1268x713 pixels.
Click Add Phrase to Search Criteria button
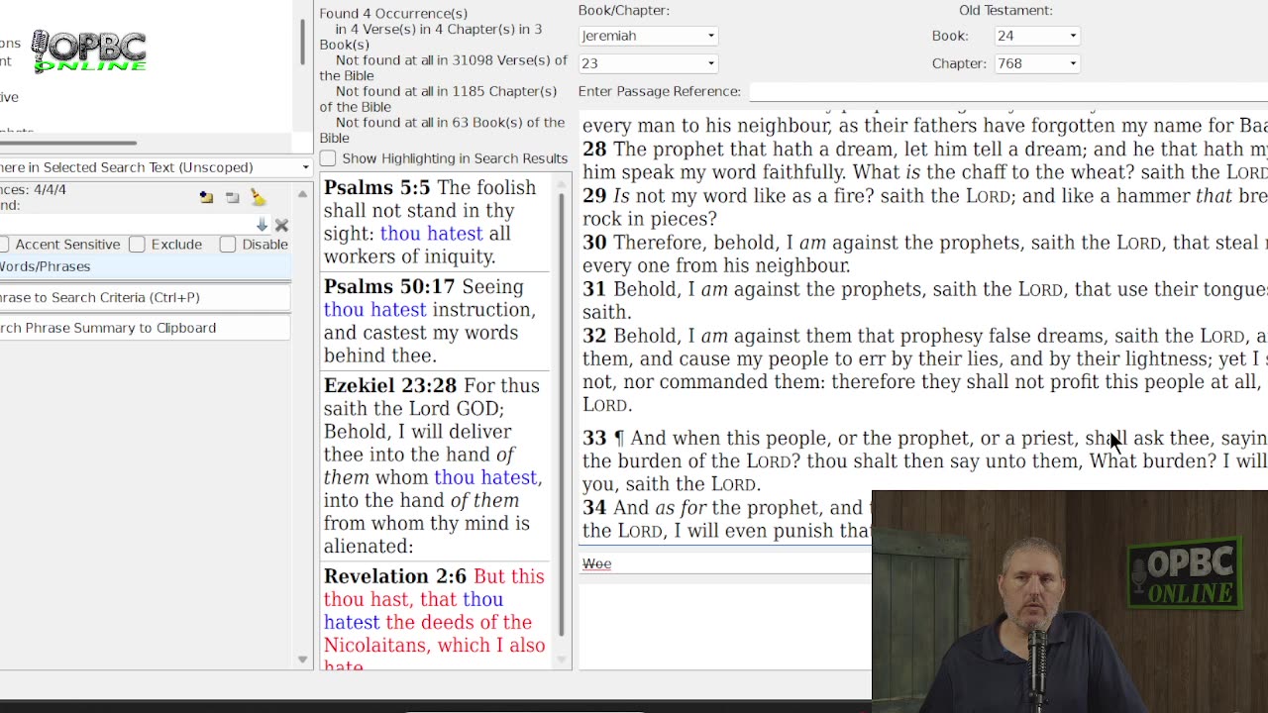[145, 297]
